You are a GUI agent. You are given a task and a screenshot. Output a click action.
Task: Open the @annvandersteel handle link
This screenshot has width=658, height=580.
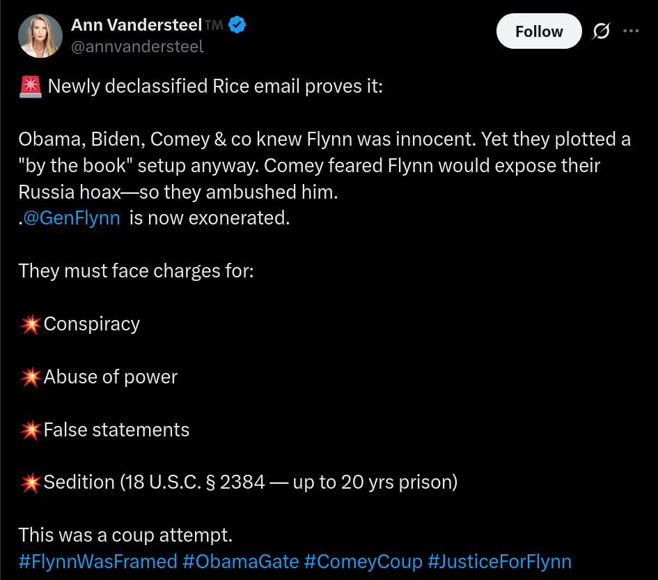click(x=137, y=47)
